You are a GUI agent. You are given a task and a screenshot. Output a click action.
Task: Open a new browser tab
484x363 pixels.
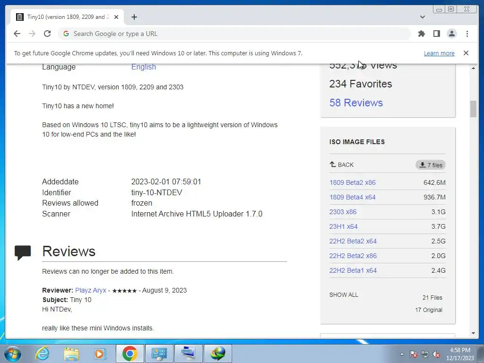(134, 17)
